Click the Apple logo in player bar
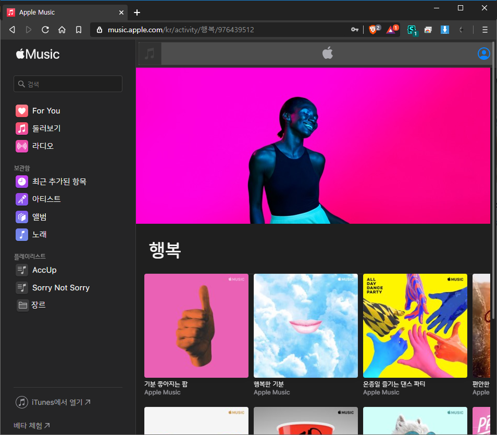Viewport: 497px width, 435px height. point(327,53)
